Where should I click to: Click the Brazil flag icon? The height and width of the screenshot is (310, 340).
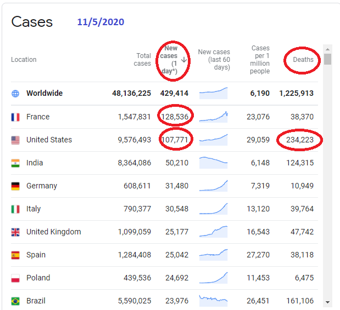click(15, 301)
